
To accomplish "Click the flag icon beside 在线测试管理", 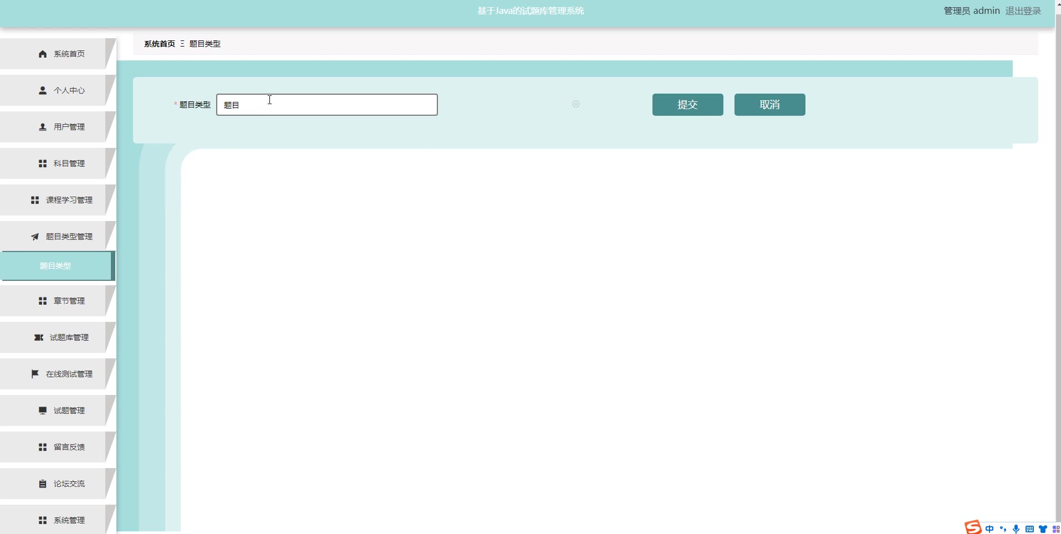I will click(x=35, y=374).
